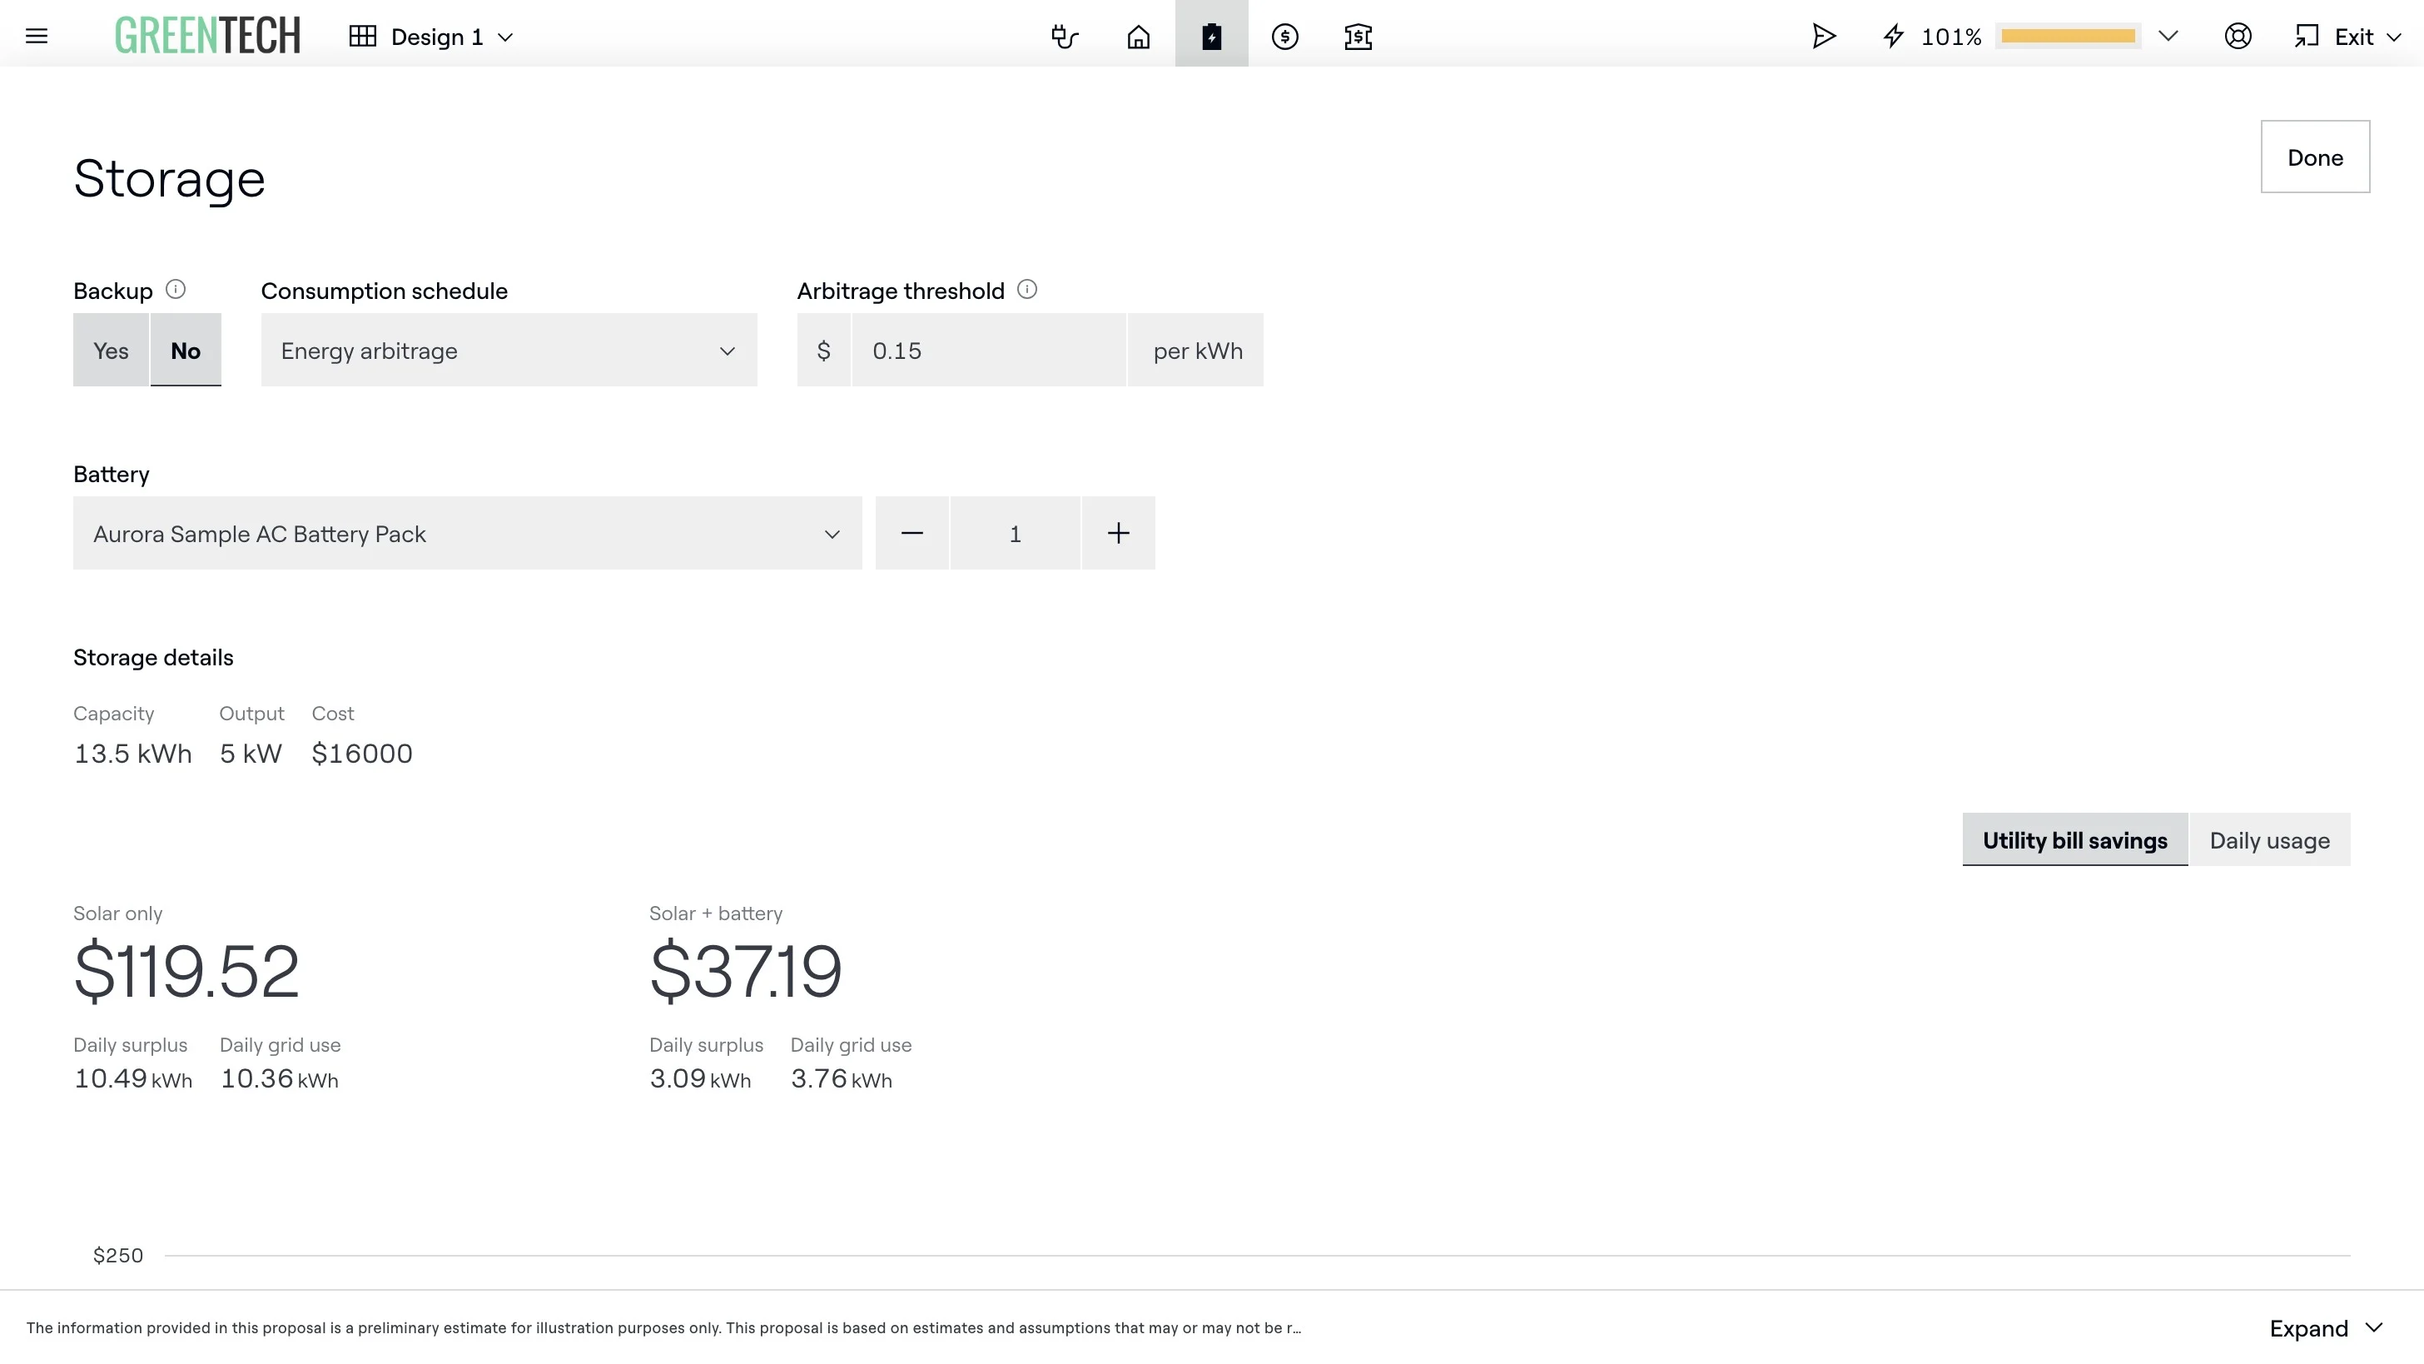2424x1364 pixels.
Task: Expand the chevron next to Exit
Action: (2394, 37)
